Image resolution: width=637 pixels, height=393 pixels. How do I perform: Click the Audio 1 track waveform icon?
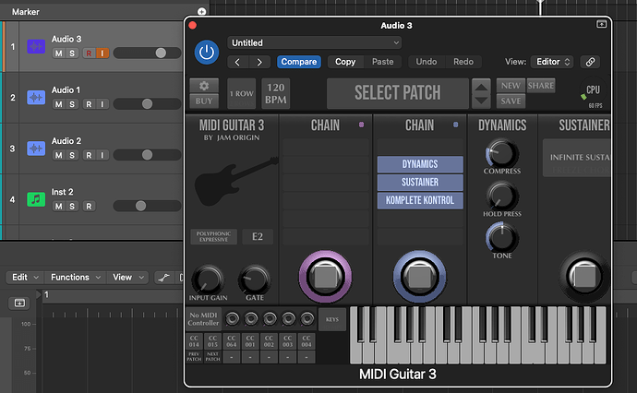point(36,98)
